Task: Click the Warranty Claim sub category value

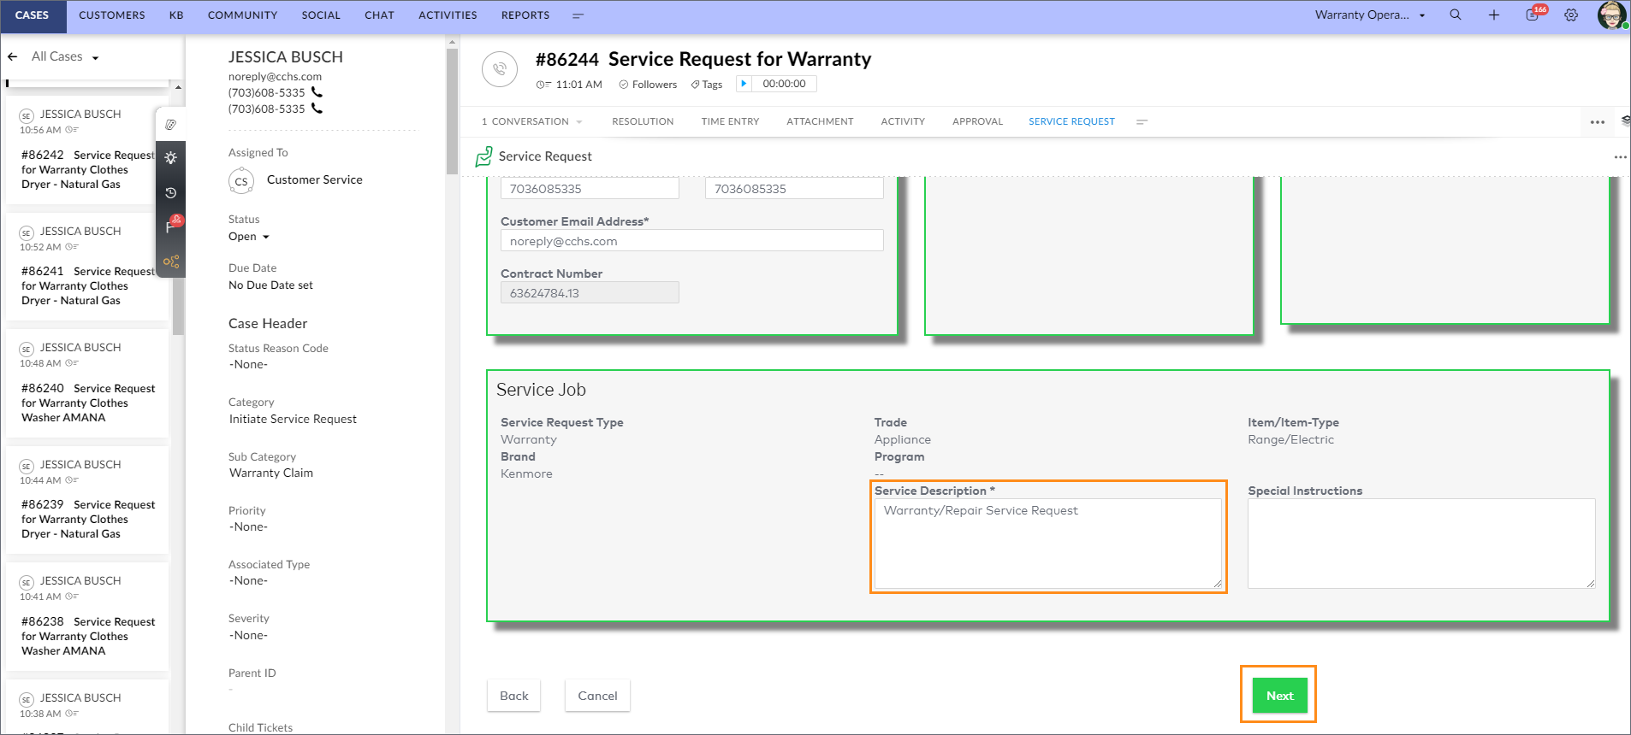Action: pyautogui.click(x=270, y=473)
